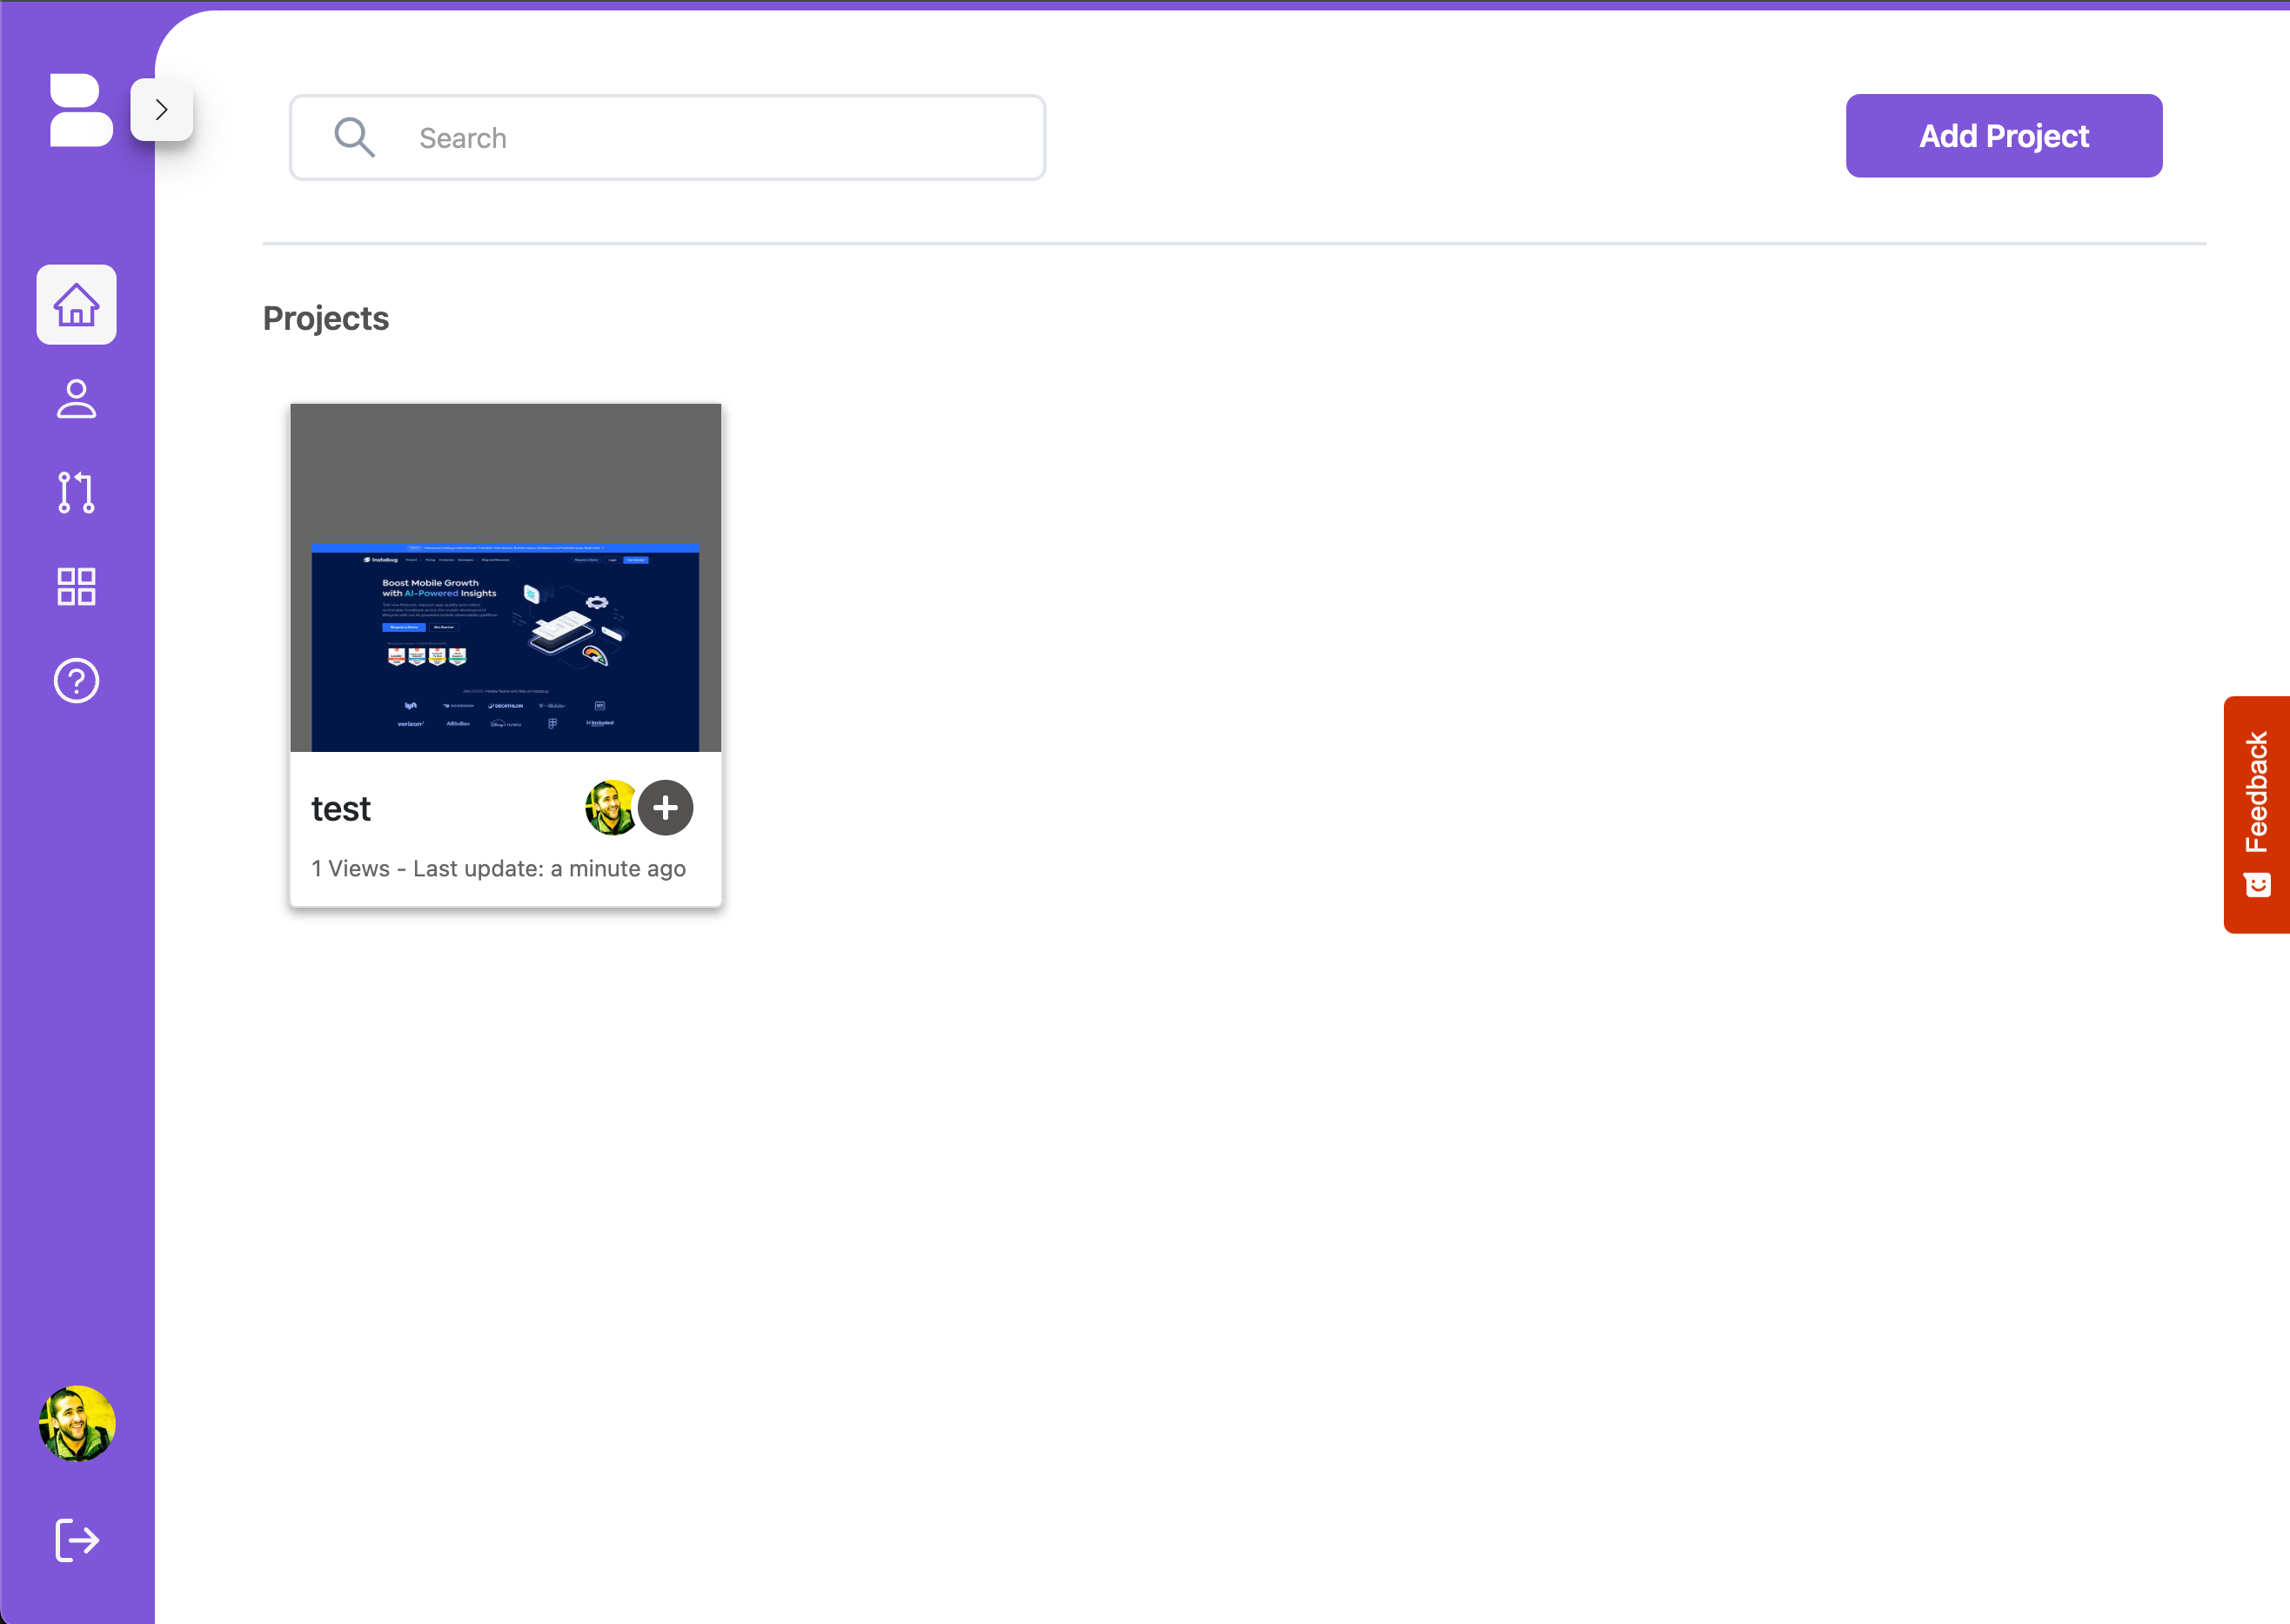The height and width of the screenshot is (1624, 2290).
Task: Open the user profile person icon
Action: click(x=77, y=399)
